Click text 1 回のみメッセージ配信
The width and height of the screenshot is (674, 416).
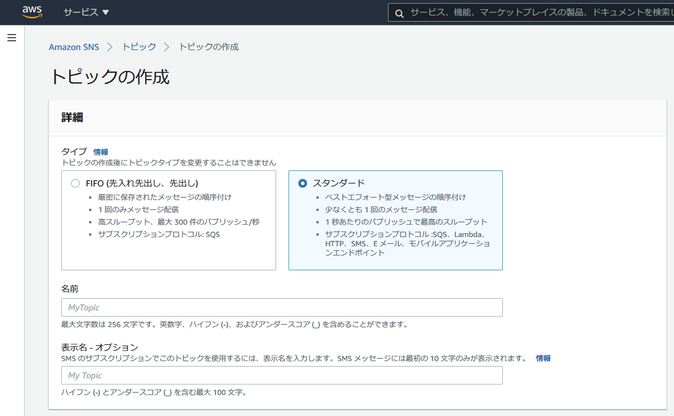[x=138, y=209]
